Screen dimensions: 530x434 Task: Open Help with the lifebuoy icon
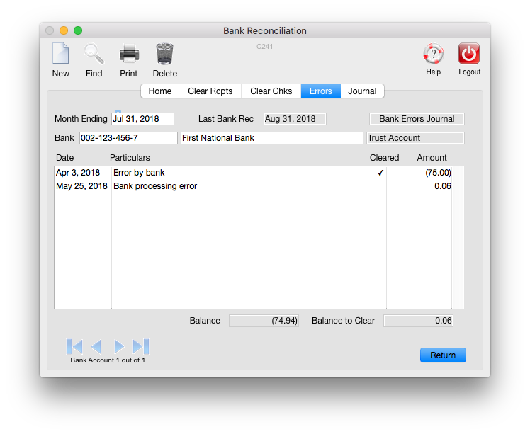pyautogui.click(x=433, y=55)
